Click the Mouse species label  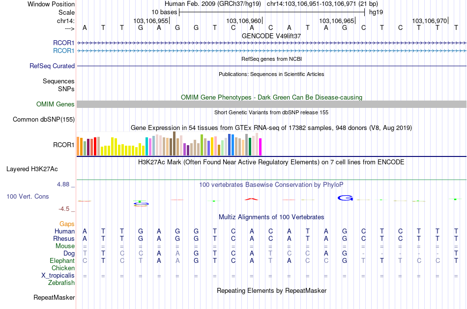click(65, 246)
